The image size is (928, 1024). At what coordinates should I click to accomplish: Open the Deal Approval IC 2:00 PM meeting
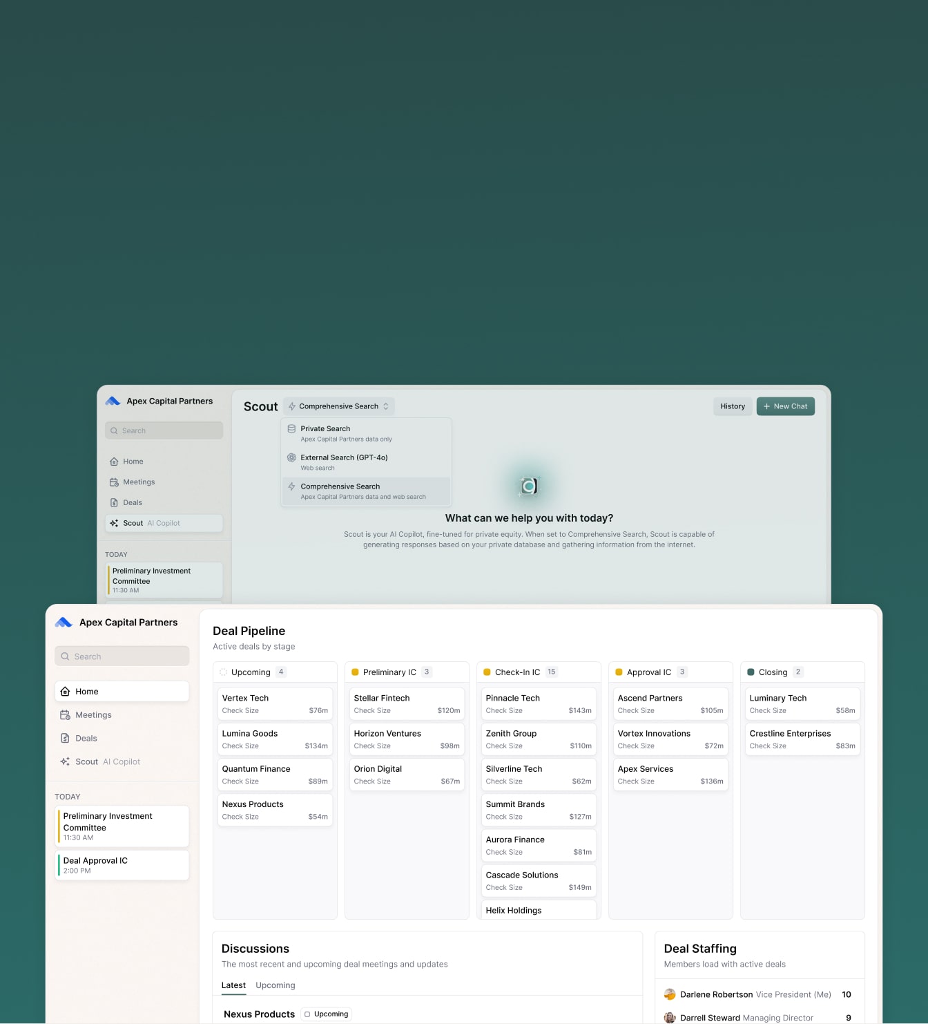pos(122,865)
